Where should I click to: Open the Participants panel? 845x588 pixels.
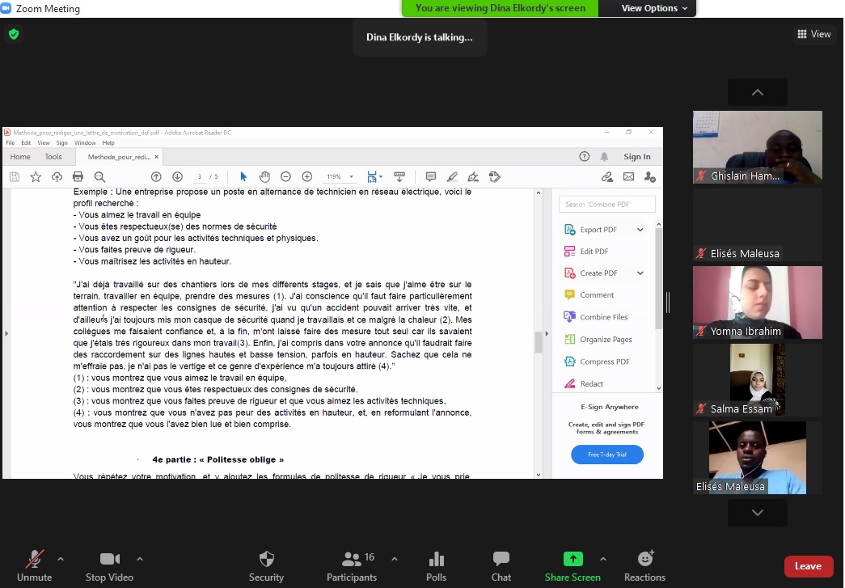click(352, 565)
